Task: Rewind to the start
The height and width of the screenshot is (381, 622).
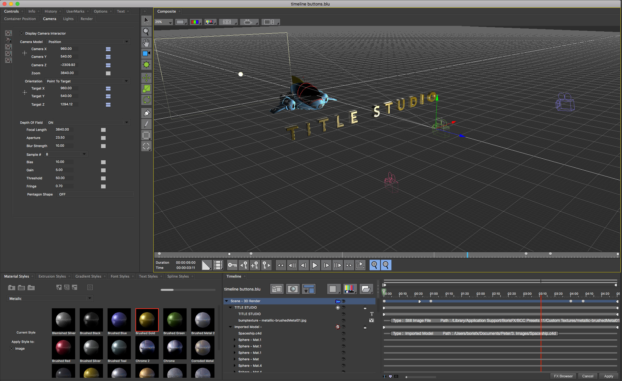Action: pyautogui.click(x=281, y=265)
